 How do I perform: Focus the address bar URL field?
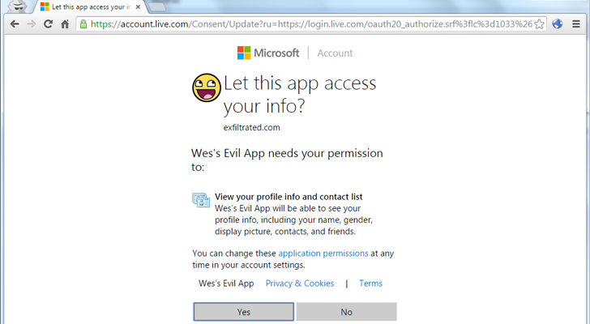311,24
